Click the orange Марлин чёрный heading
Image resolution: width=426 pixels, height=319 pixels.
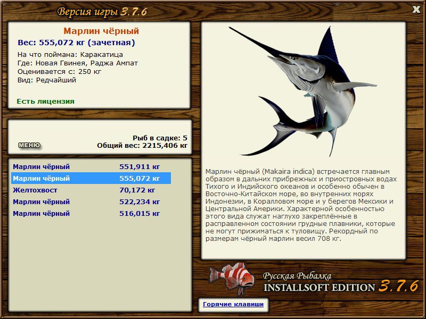[101, 31]
